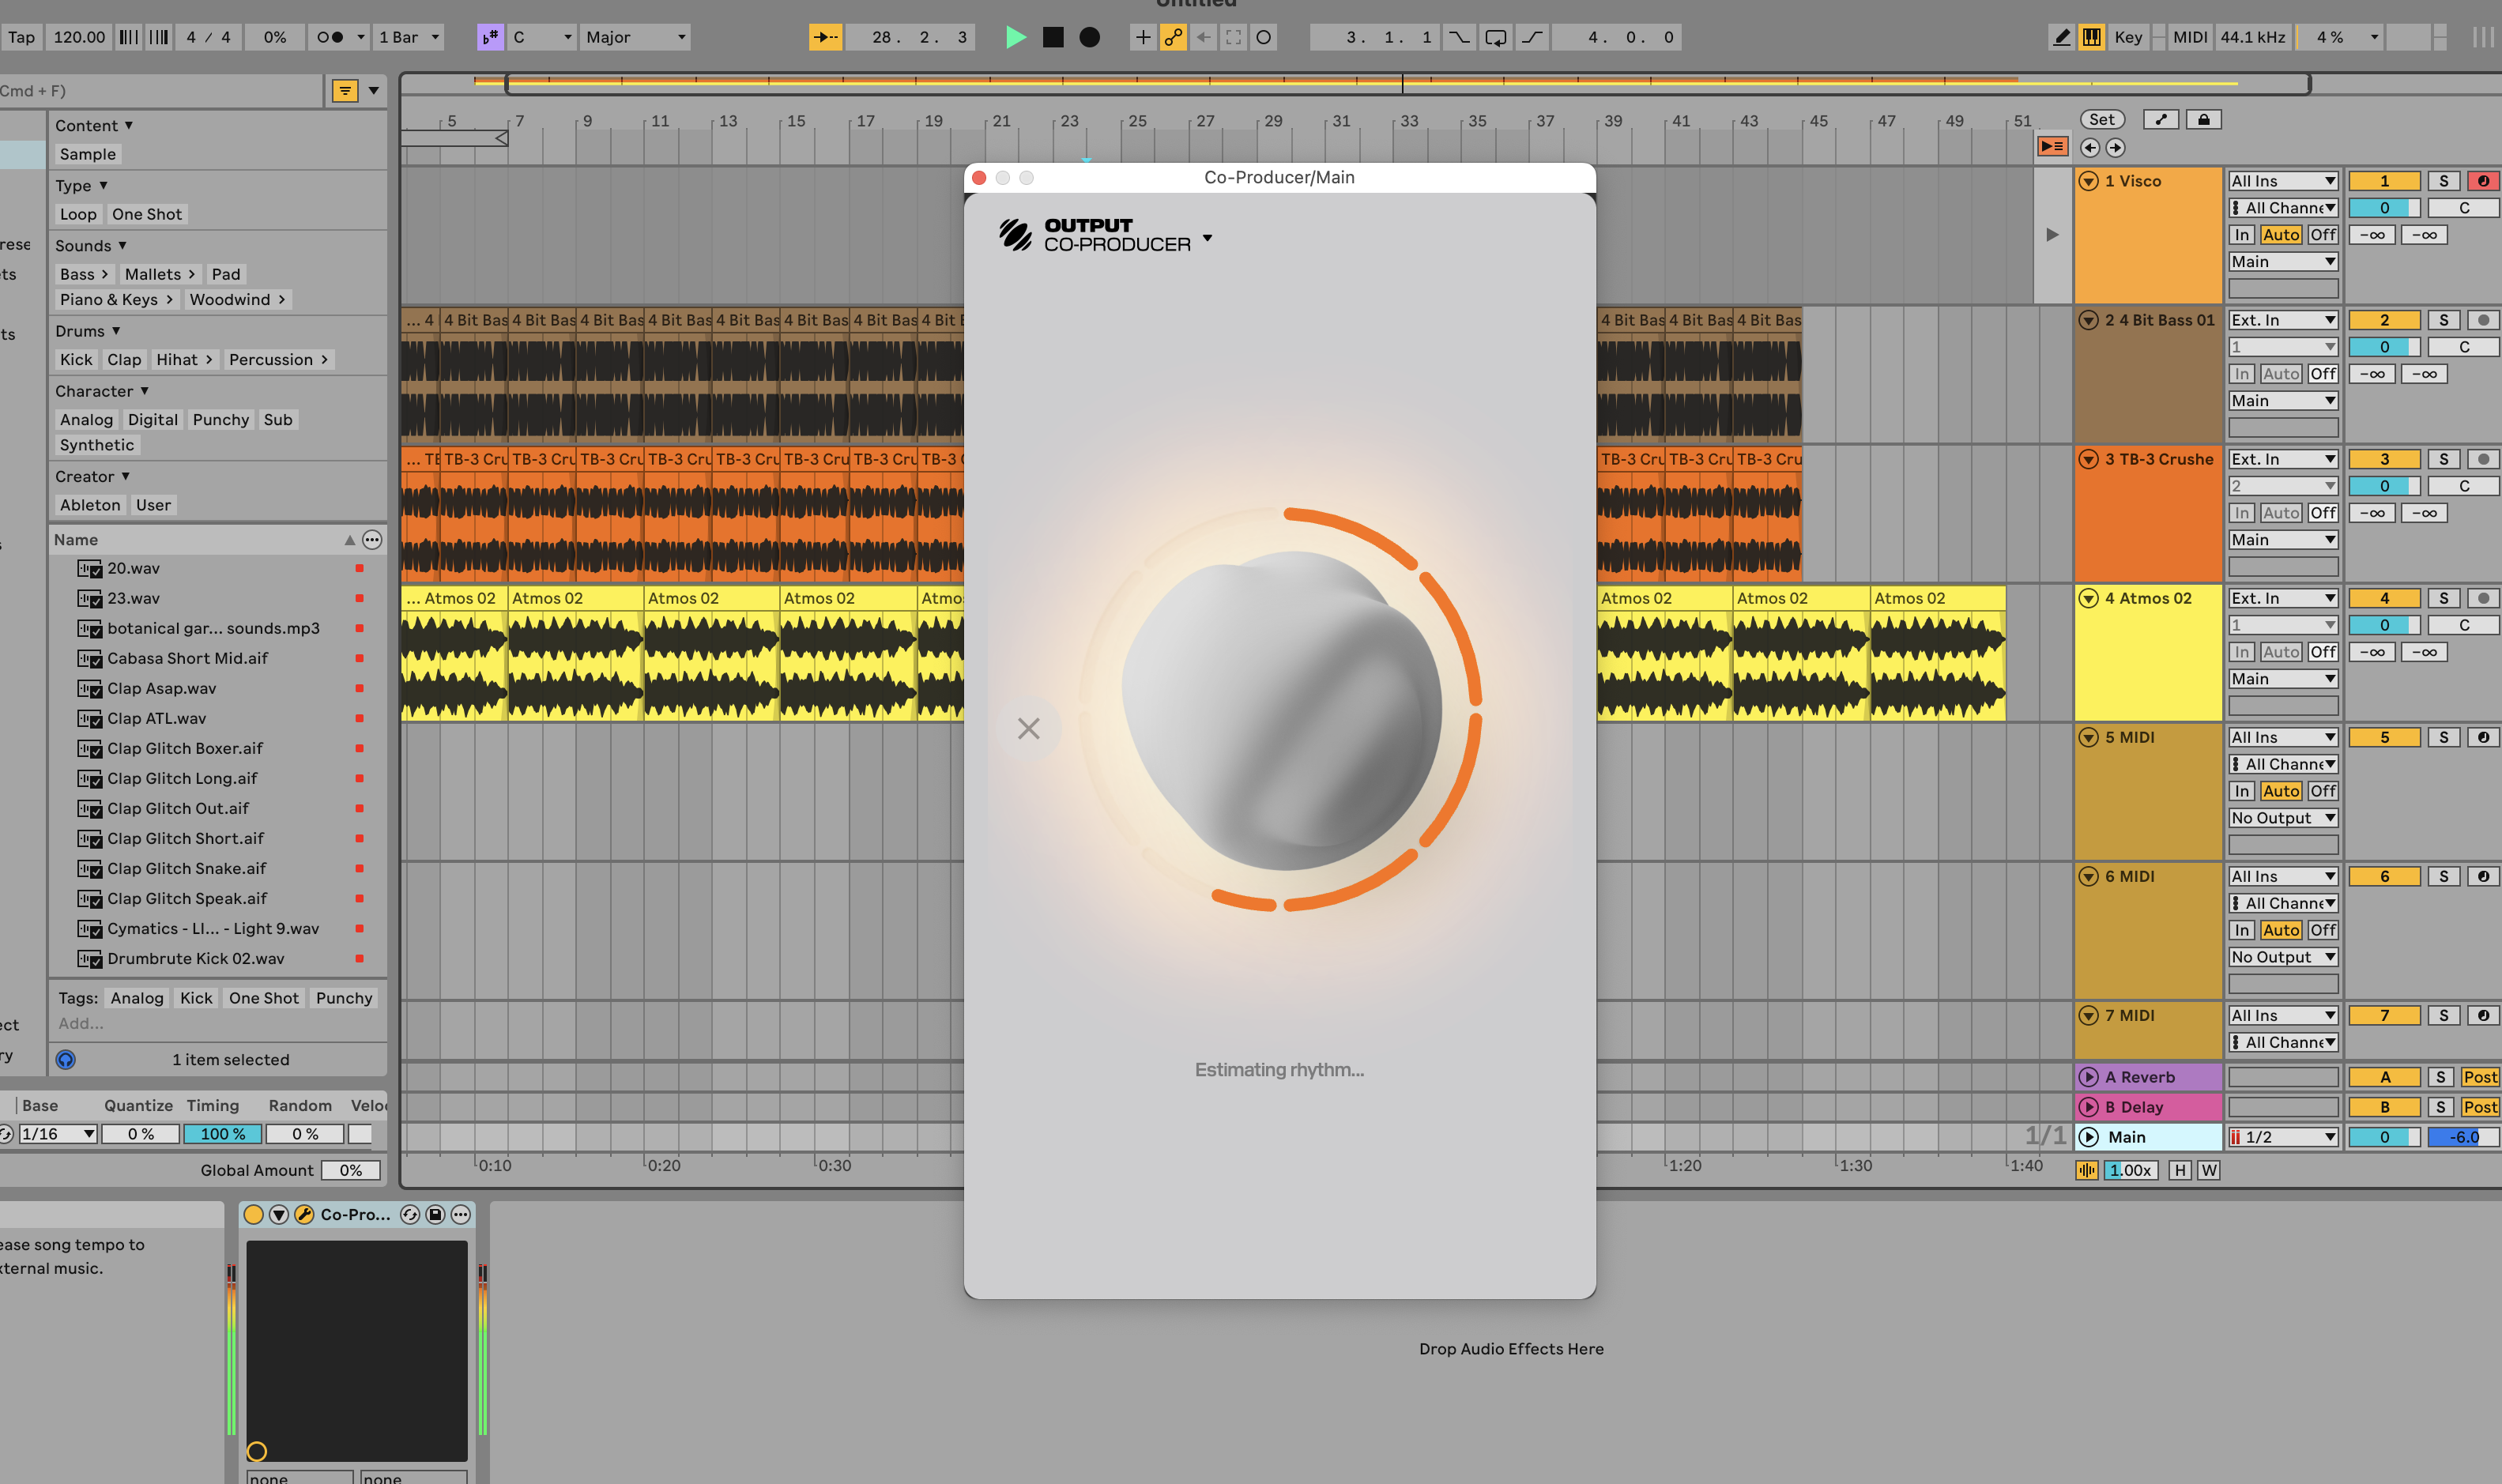The width and height of the screenshot is (2502, 1484).
Task: Select the Loop type filter tag
Action: [78, 214]
